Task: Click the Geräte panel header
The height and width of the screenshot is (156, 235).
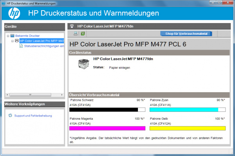Action: (34, 27)
